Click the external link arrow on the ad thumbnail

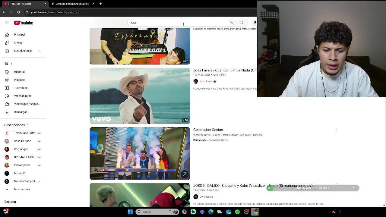pyautogui.click(x=185, y=174)
